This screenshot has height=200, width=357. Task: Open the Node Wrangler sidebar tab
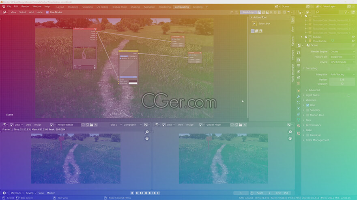pos(293,73)
